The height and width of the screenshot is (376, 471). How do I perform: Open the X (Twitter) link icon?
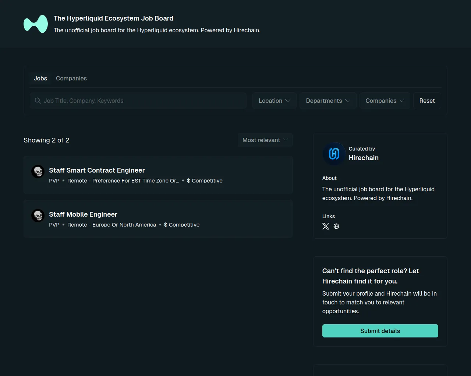(x=326, y=226)
